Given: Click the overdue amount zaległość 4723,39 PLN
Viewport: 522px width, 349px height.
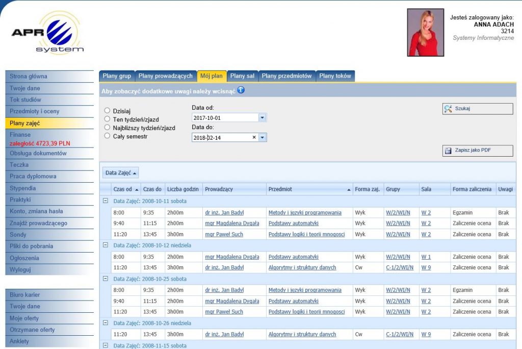Looking at the screenshot, I should click(40, 143).
